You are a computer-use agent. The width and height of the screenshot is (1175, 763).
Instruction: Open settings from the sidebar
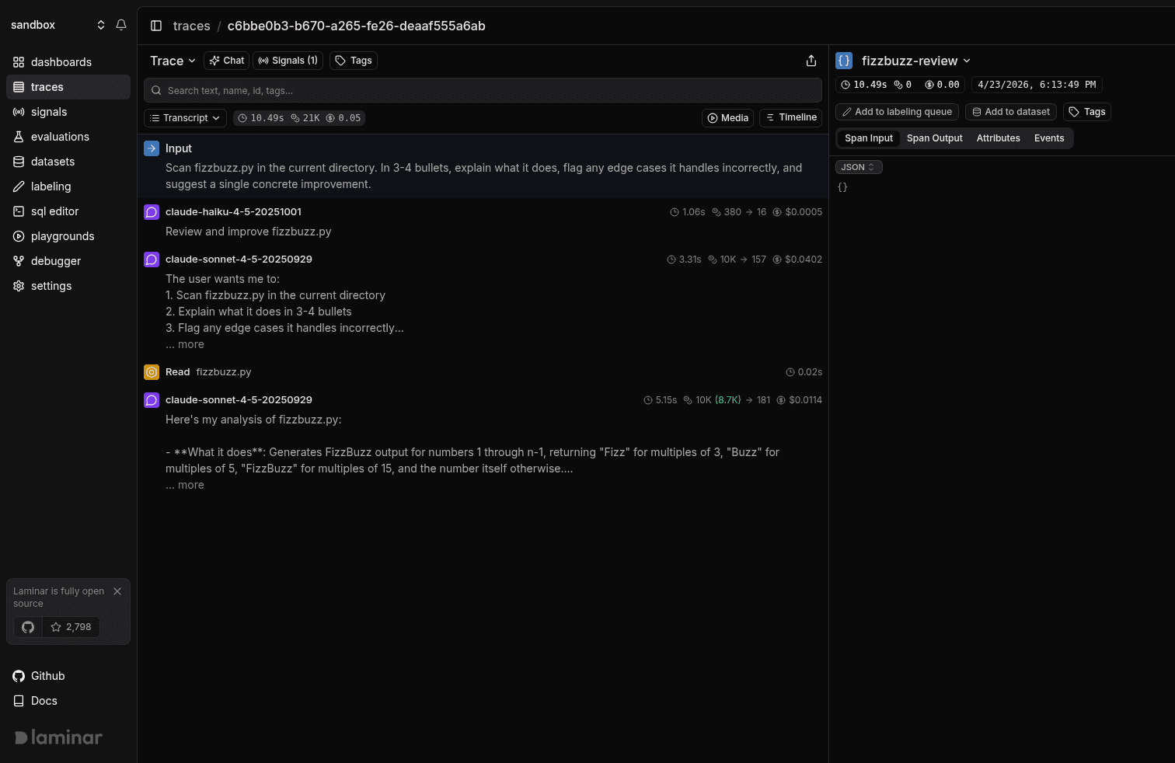[x=51, y=286]
